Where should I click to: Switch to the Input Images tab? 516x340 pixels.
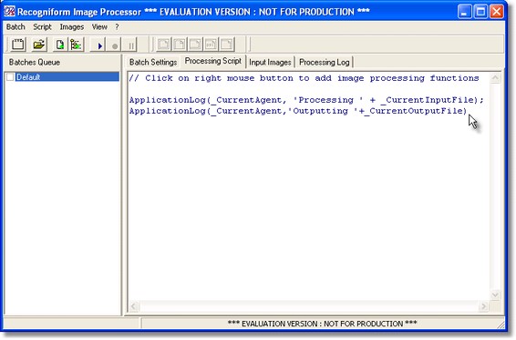[270, 62]
